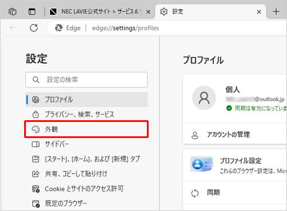The height and width of the screenshot is (211, 287).
Task: Switch to the NEC LAVIE公式サイト tab
Action: click(x=99, y=11)
